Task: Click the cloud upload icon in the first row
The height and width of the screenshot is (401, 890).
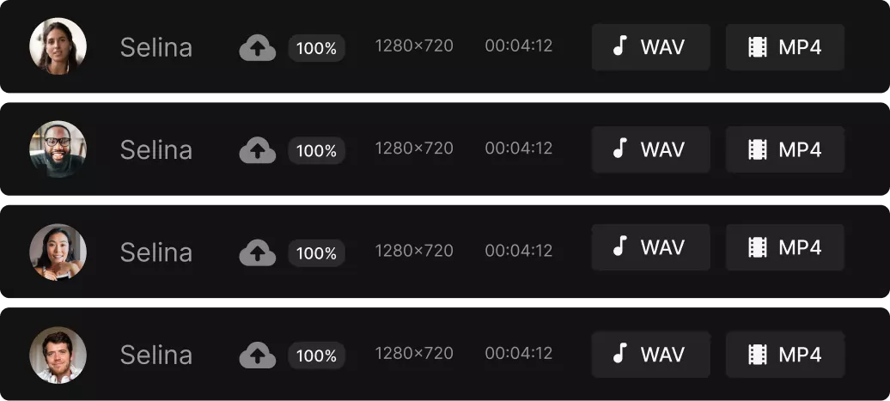Action: pos(257,48)
